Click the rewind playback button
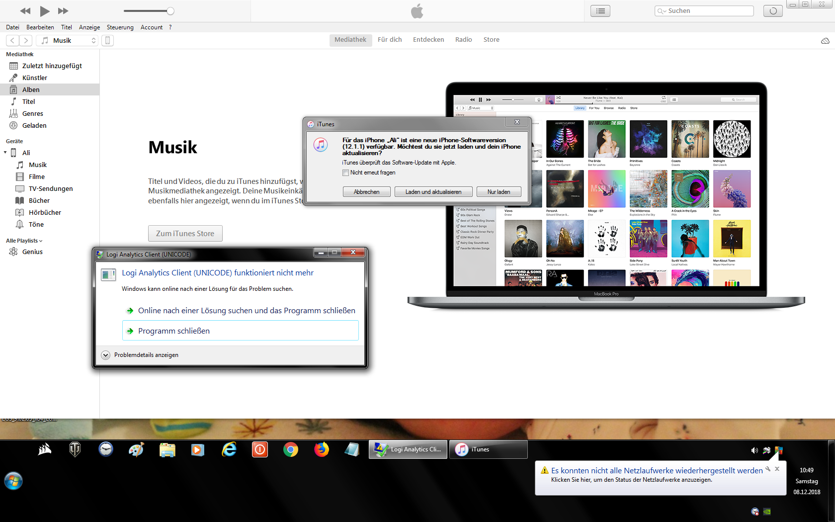Image resolution: width=835 pixels, height=522 pixels. pos(25,11)
